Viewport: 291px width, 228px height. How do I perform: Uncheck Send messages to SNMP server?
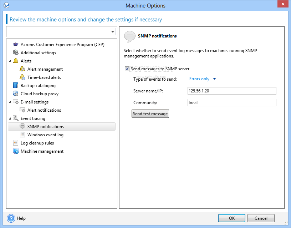(127, 69)
